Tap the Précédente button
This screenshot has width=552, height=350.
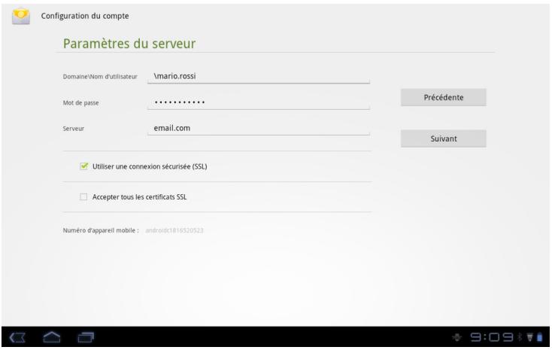click(443, 97)
